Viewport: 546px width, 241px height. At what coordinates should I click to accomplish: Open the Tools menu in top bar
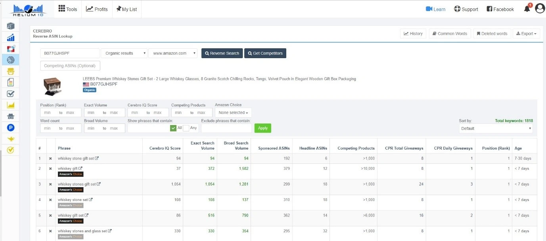[68, 9]
